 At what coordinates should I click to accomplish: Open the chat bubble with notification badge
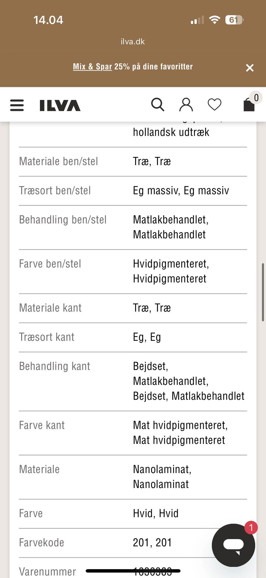[234, 545]
